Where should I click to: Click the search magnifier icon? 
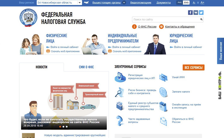(201, 19)
